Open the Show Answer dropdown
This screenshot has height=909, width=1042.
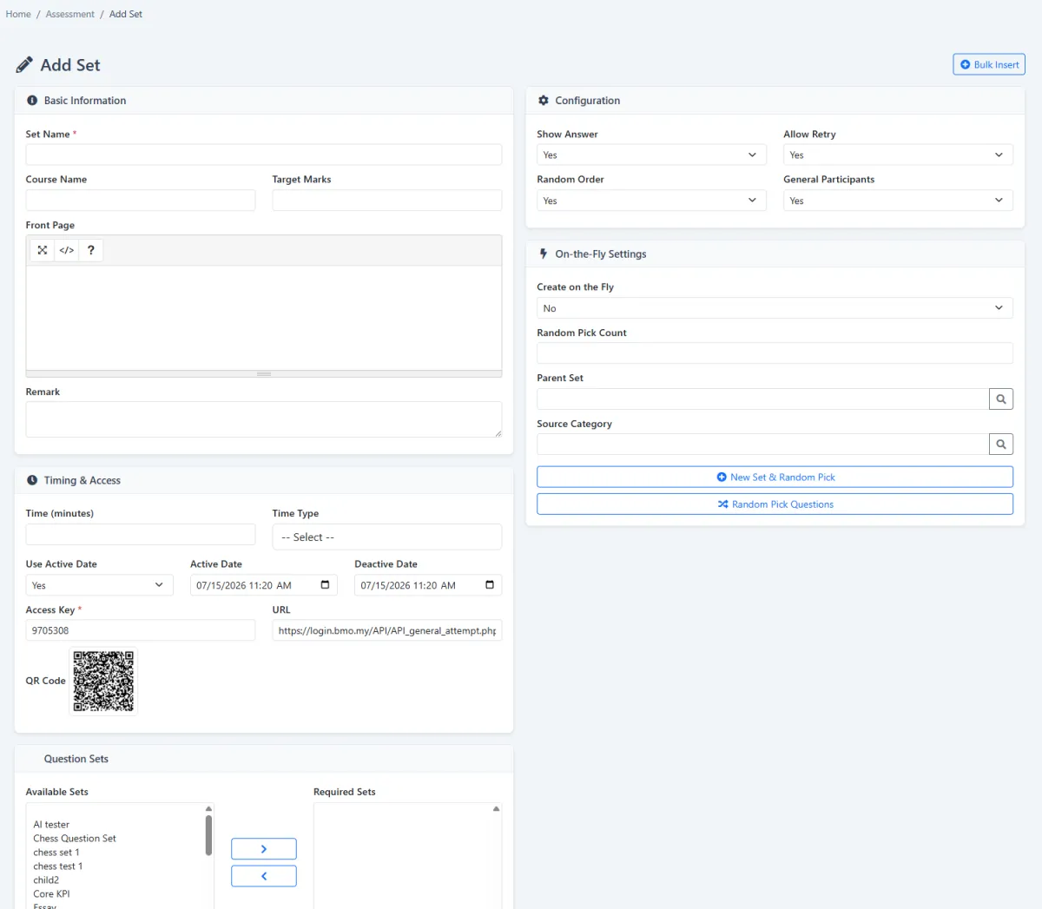pos(651,155)
